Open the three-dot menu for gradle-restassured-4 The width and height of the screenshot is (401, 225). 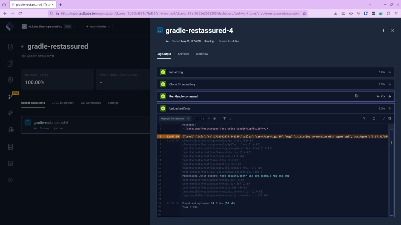pyautogui.click(x=383, y=30)
